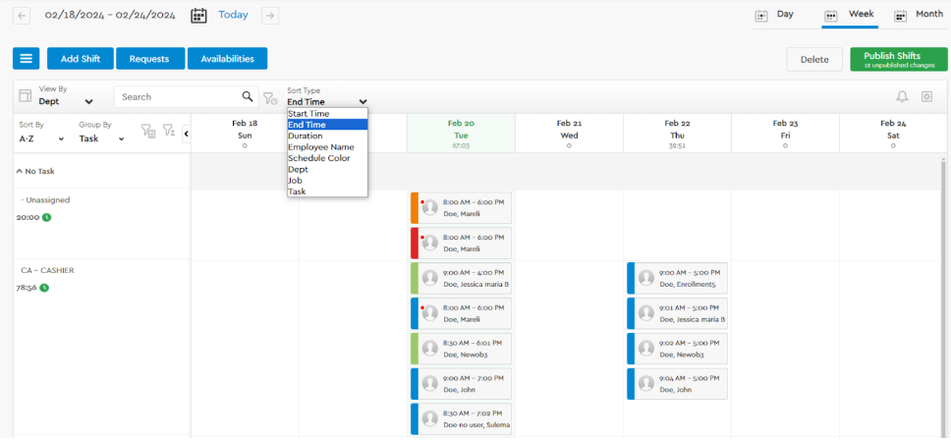This screenshot has width=951, height=440.
Task: Switch to Day view tab
Action: coord(774,15)
